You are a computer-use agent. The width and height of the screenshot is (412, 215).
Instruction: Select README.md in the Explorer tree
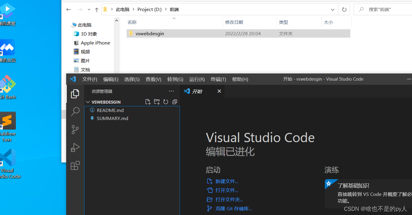(x=110, y=110)
